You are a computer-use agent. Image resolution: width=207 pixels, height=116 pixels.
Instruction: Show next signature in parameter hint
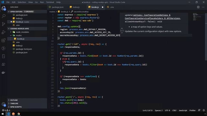(122, 33)
